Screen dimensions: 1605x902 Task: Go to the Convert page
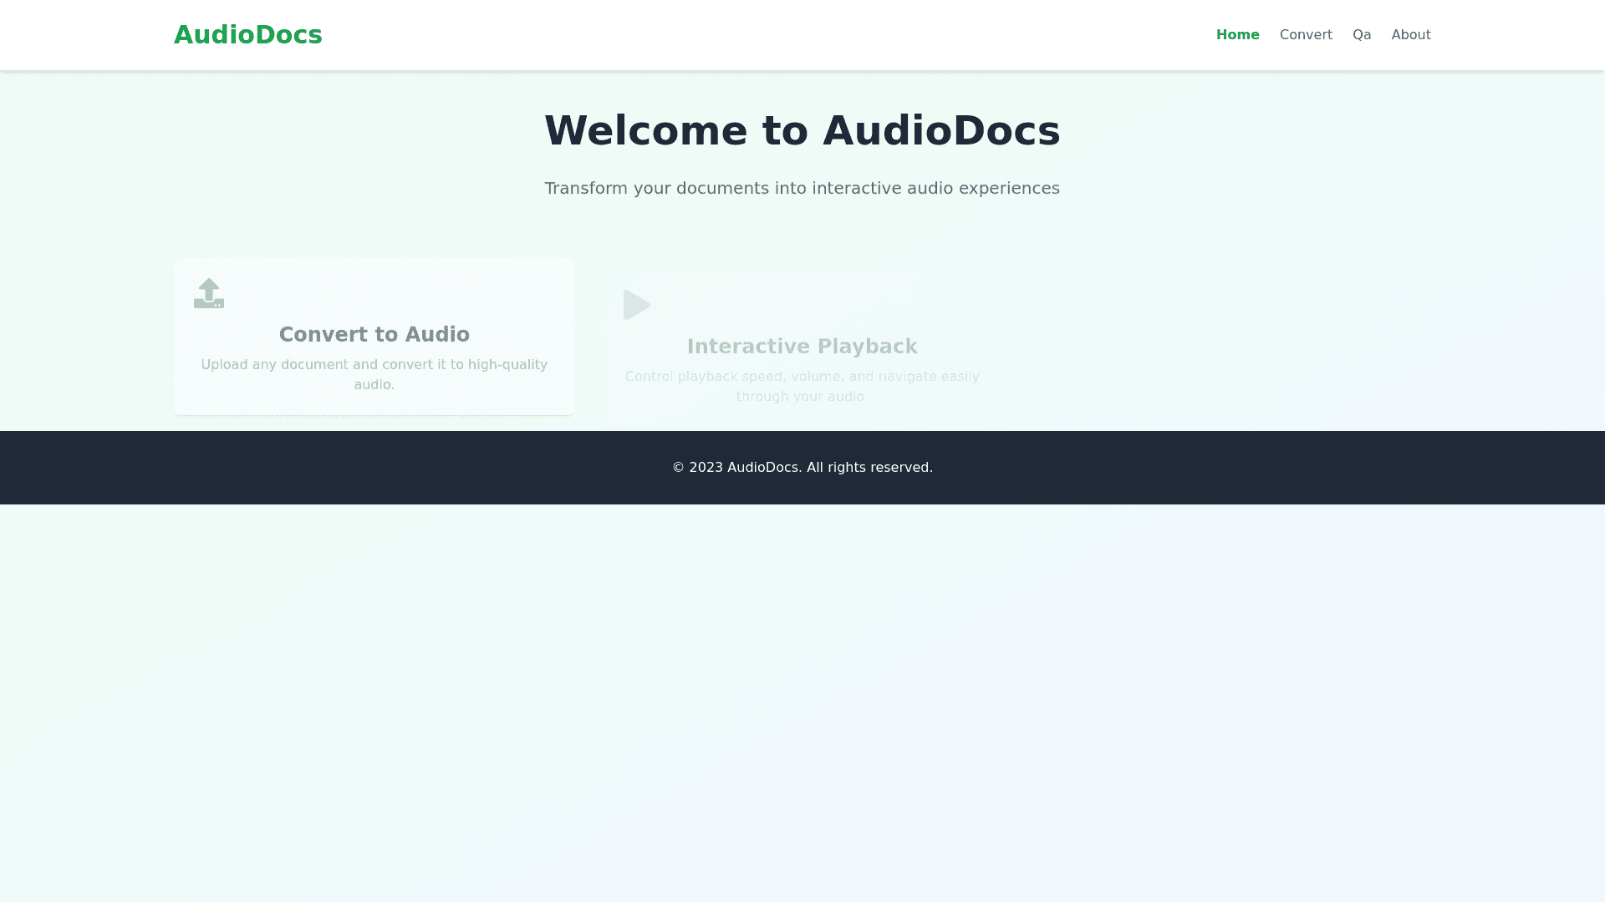pos(1305,35)
